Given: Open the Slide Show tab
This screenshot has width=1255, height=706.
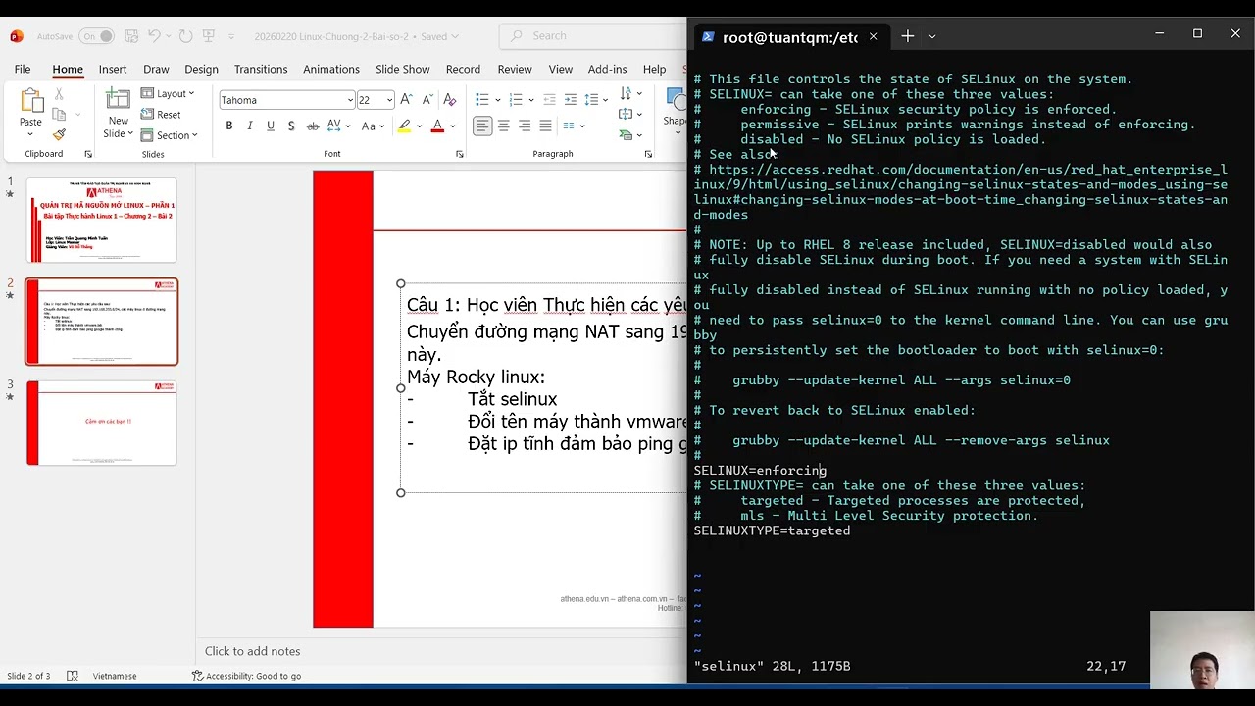Looking at the screenshot, I should tap(402, 69).
